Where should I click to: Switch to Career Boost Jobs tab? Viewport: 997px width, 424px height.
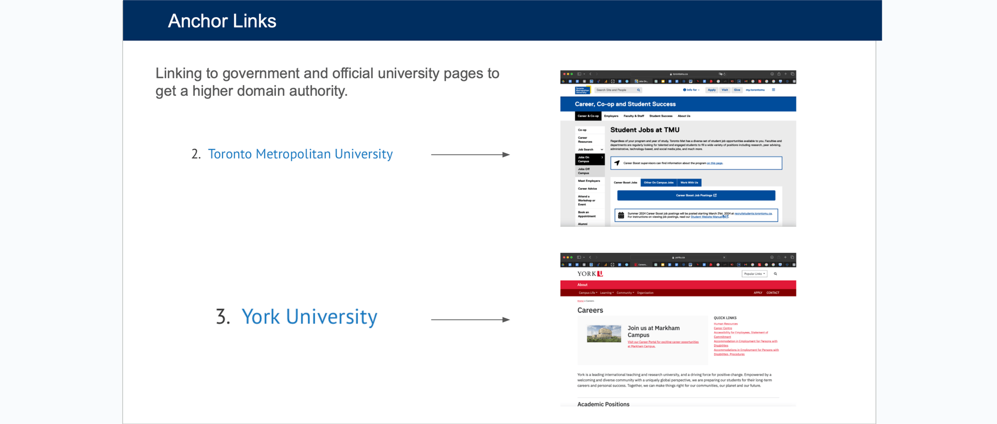click(x=625, y=182)
